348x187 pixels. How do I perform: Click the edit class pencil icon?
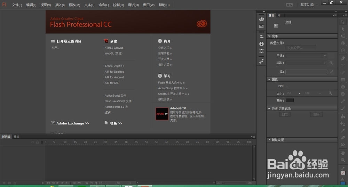click(x=331, y=72)
